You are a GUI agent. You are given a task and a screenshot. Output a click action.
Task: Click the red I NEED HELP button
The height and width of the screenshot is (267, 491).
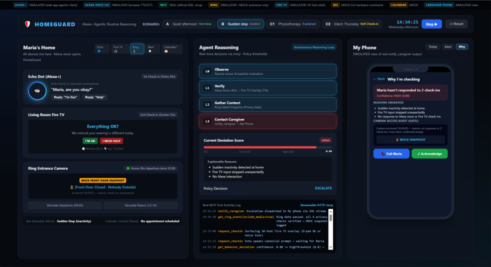tap(111, 141)
